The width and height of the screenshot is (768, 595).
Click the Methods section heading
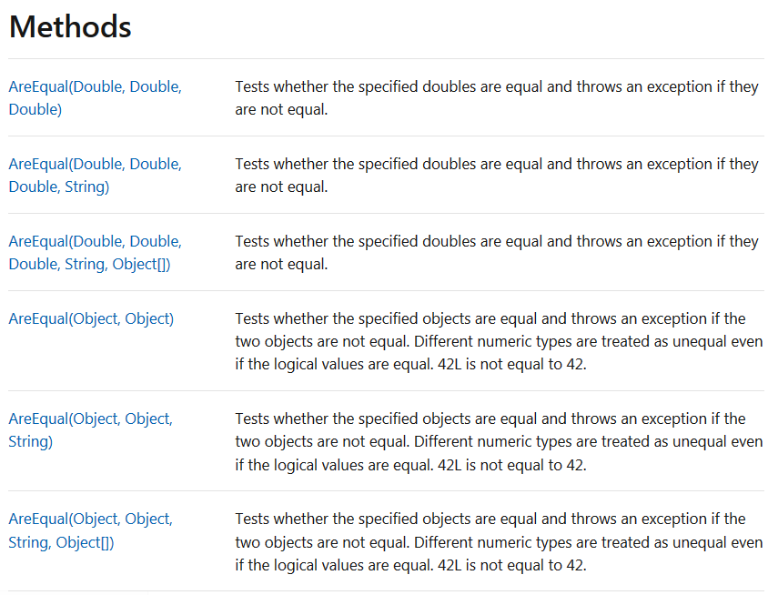[70, 26]
